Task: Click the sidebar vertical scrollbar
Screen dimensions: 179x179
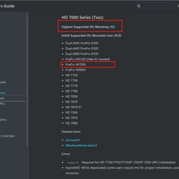Action: pos(27,80)
